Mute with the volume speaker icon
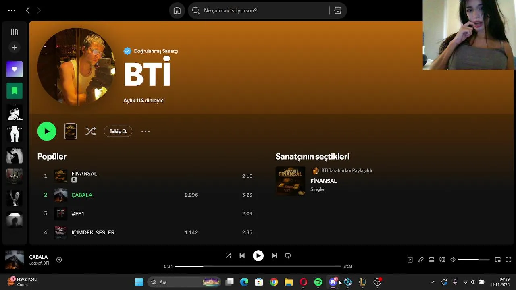This screenshot has height=290, width=516. tap(453, 260)
